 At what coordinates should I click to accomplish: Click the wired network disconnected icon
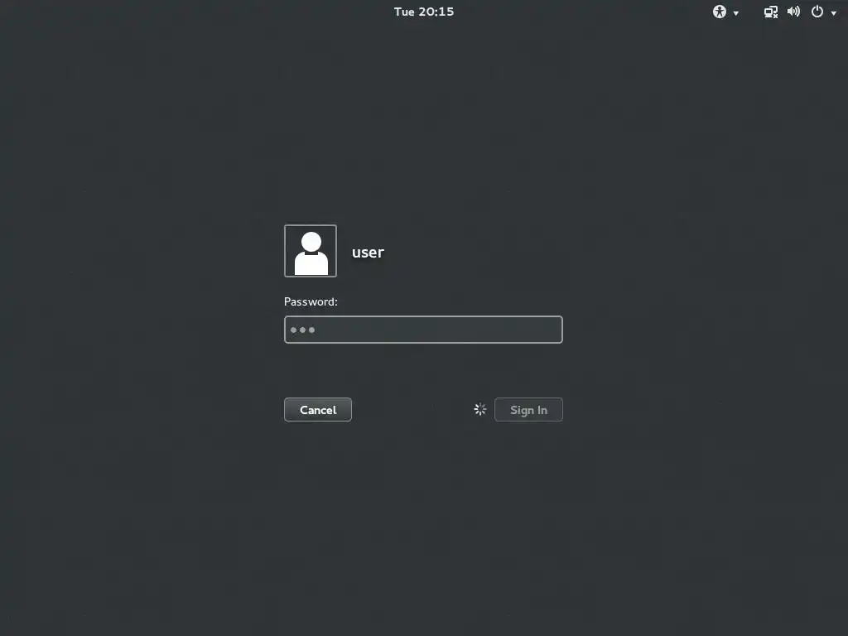[x=771, y=12]
